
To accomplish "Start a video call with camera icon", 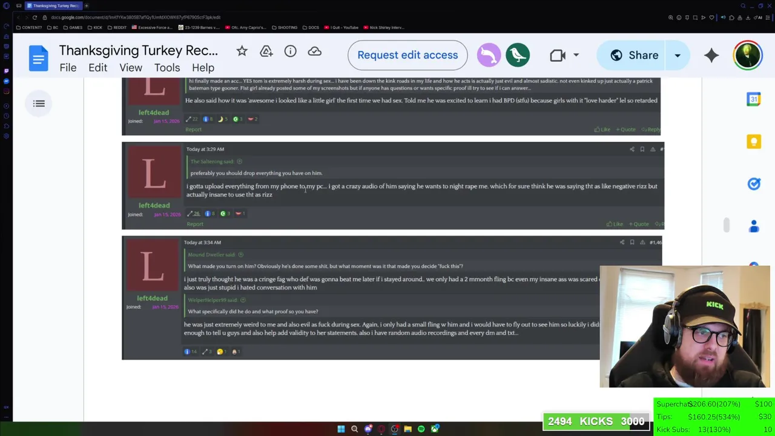I will pyautogui.click(x=558, y=56).
